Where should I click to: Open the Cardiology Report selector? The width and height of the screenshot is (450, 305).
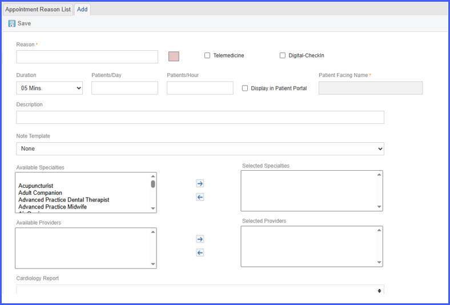click(x=200, y=290)
